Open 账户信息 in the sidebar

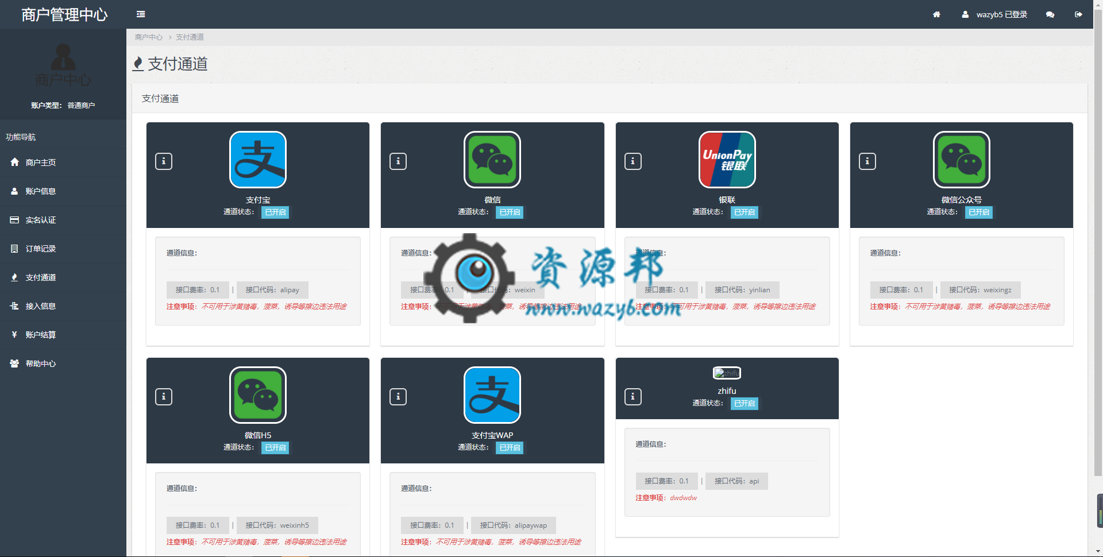(x=63, y=191)
